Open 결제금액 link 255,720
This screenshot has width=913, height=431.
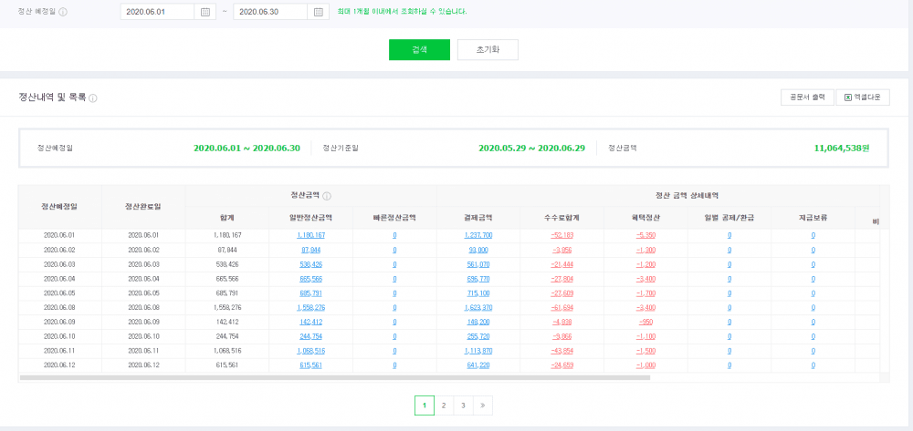478,337
